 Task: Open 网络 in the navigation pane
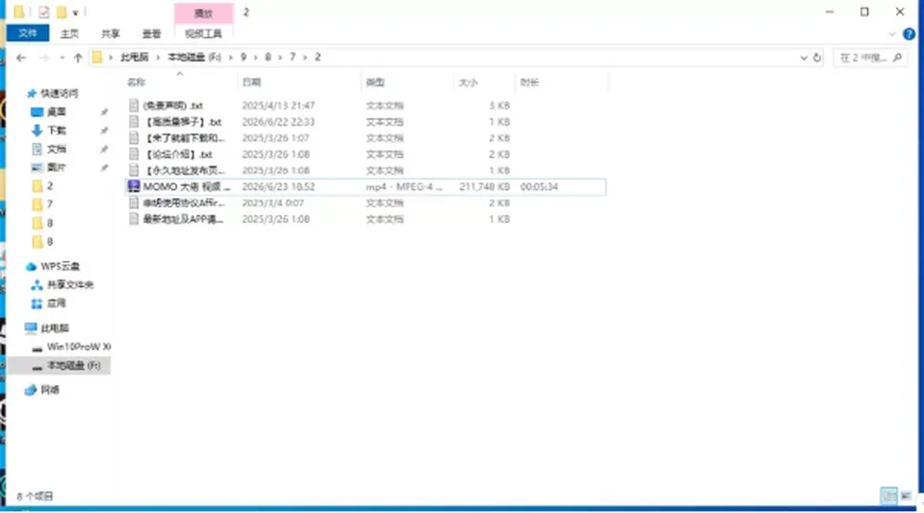pos(49,389)
